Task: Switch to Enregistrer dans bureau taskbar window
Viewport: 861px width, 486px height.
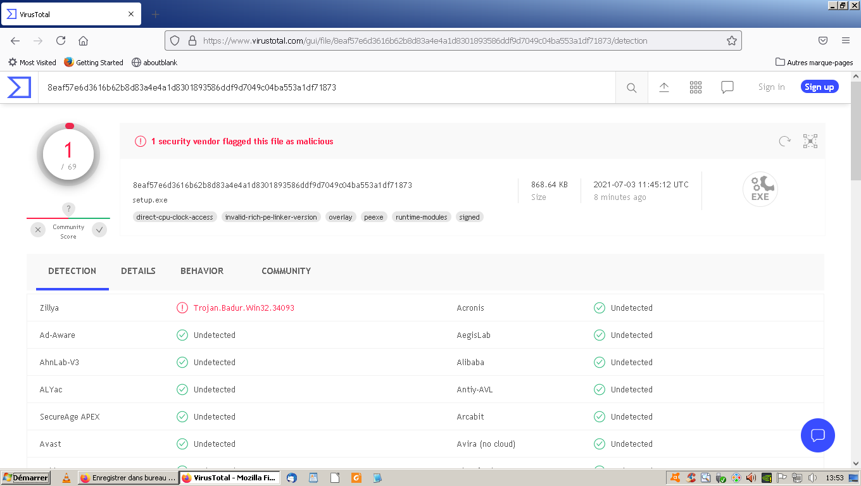Action: [128, 478]
